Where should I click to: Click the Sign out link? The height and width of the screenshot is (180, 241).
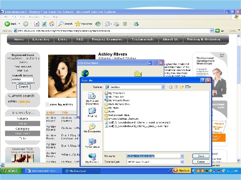point(22,70)
